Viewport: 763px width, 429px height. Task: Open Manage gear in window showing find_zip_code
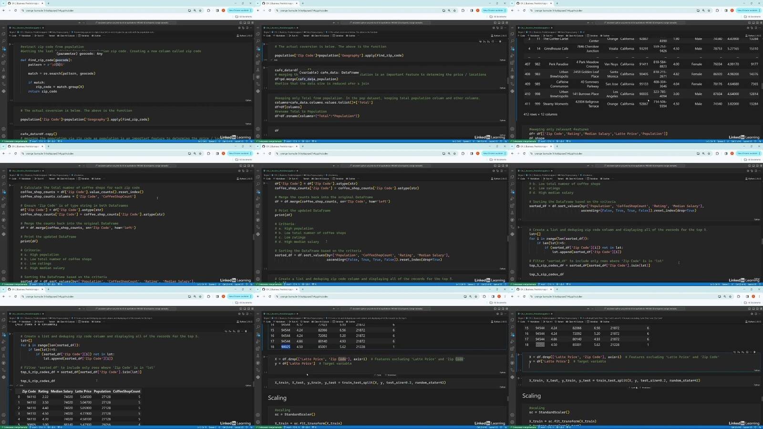(4, 136)
